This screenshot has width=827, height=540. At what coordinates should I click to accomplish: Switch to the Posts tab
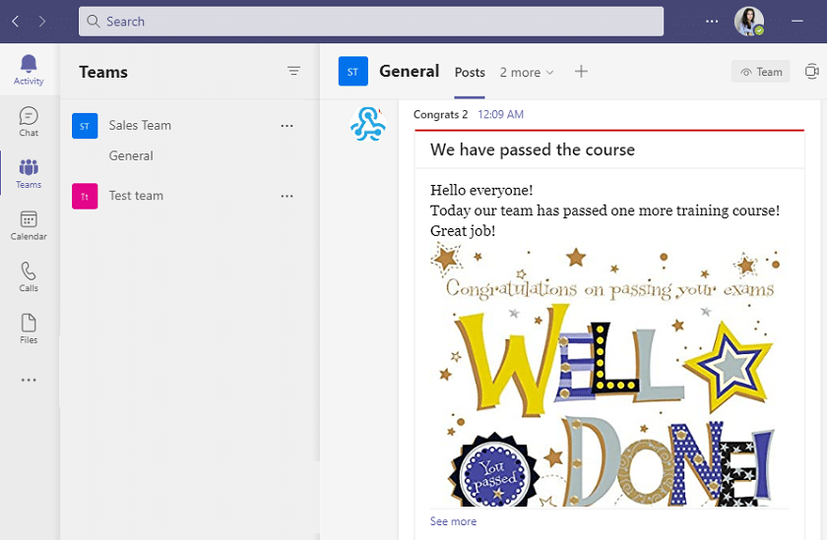pos(470,72)
